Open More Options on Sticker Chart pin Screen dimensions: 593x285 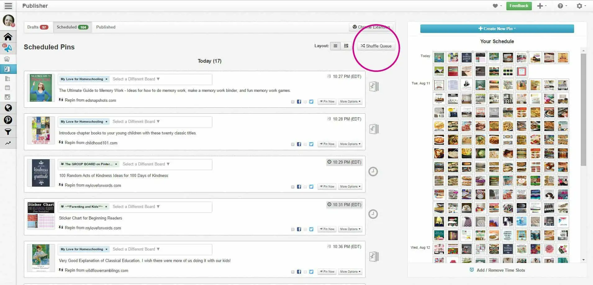click(x=350, y=229)
